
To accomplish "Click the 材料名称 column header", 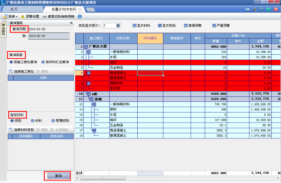I will pyautogui.click(x=123, y=38).
